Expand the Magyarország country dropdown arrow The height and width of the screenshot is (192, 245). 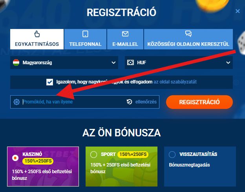pos(113,63)
